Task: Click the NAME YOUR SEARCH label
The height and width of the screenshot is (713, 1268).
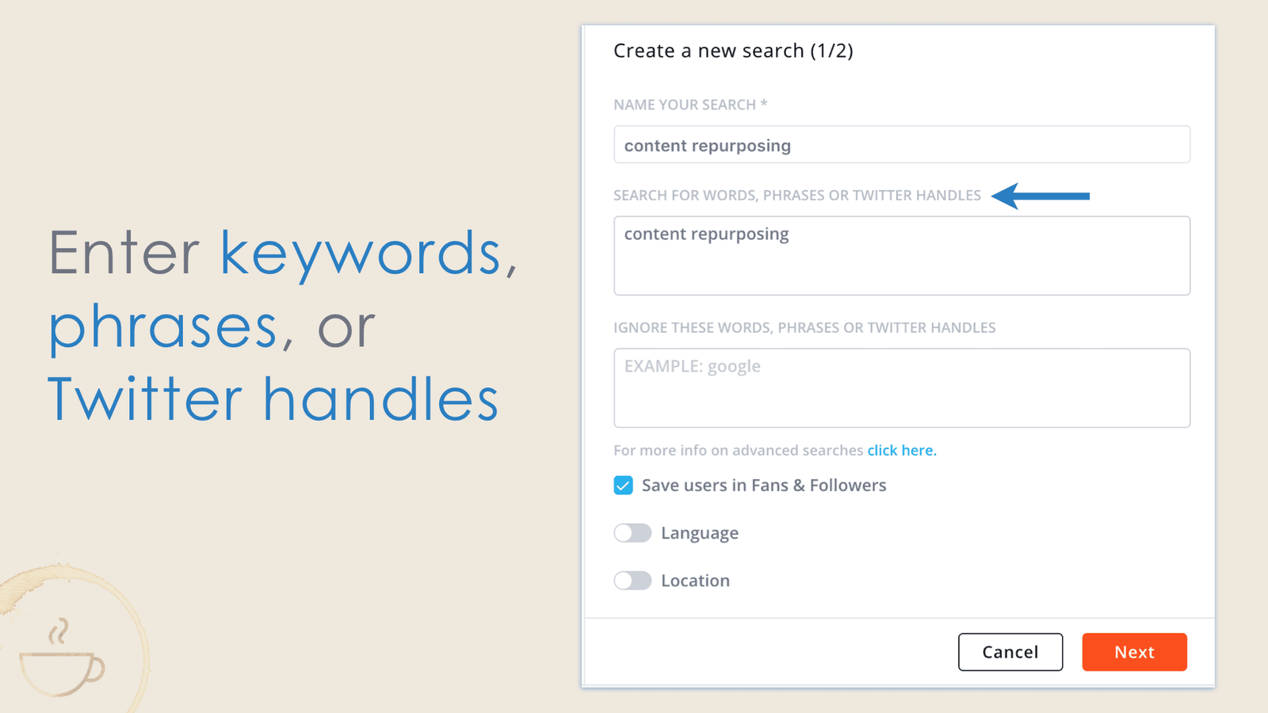Action: pyautogui.click(x=689, y=104)
